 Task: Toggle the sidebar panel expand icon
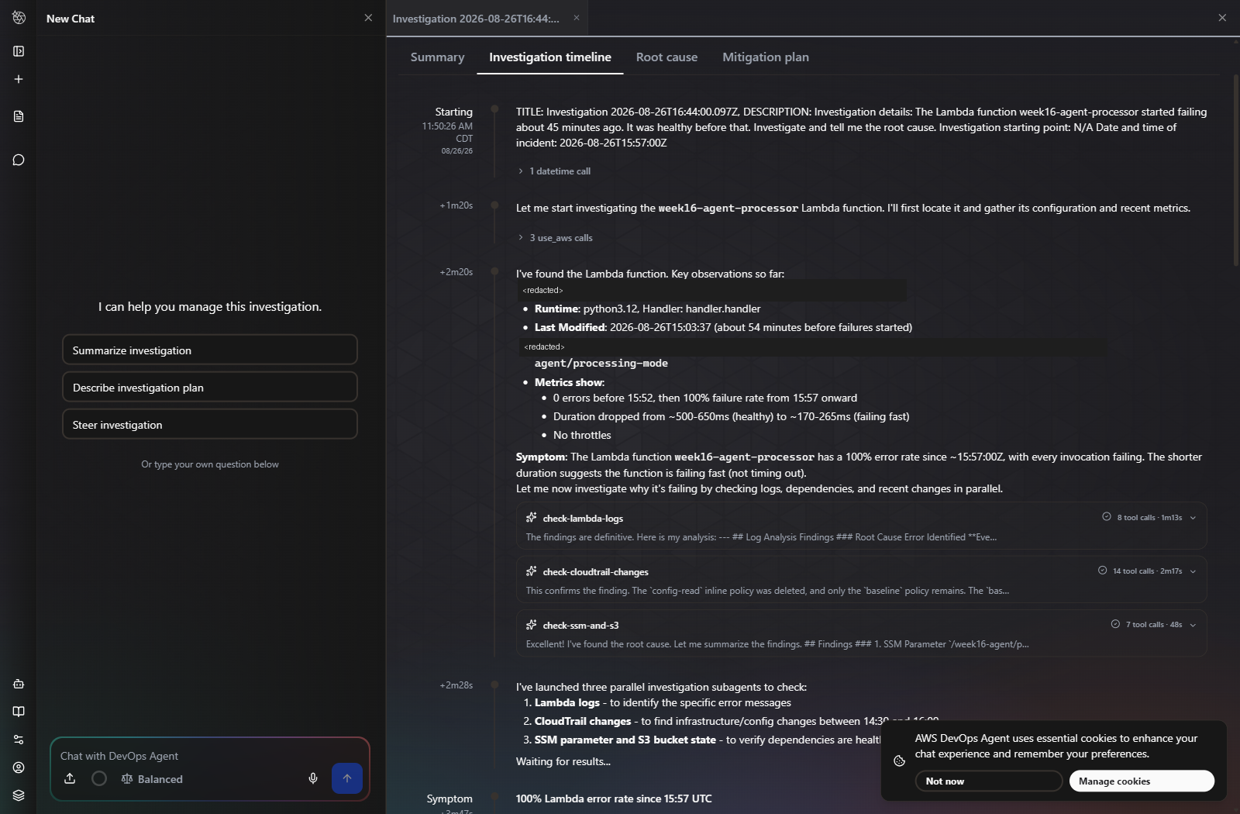tap(19, 51)
